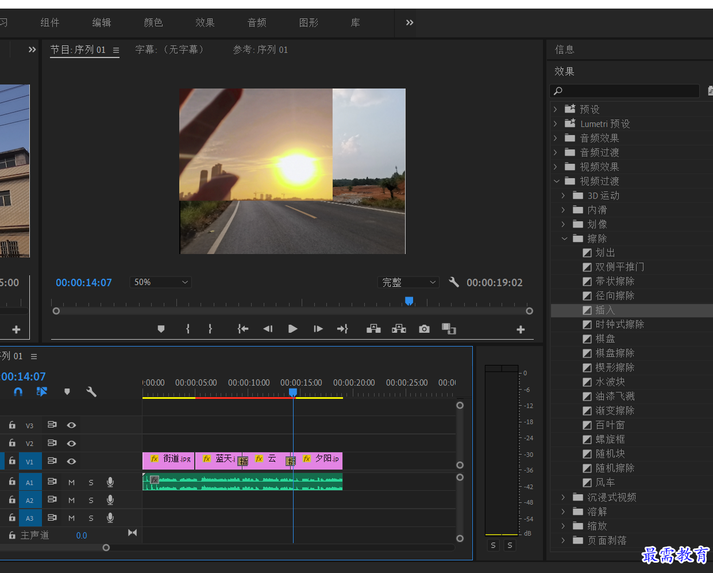Click the timeline horizontal zoom scrollbar handle
Screen dimensions: 713x573
[x=106, y=548]
